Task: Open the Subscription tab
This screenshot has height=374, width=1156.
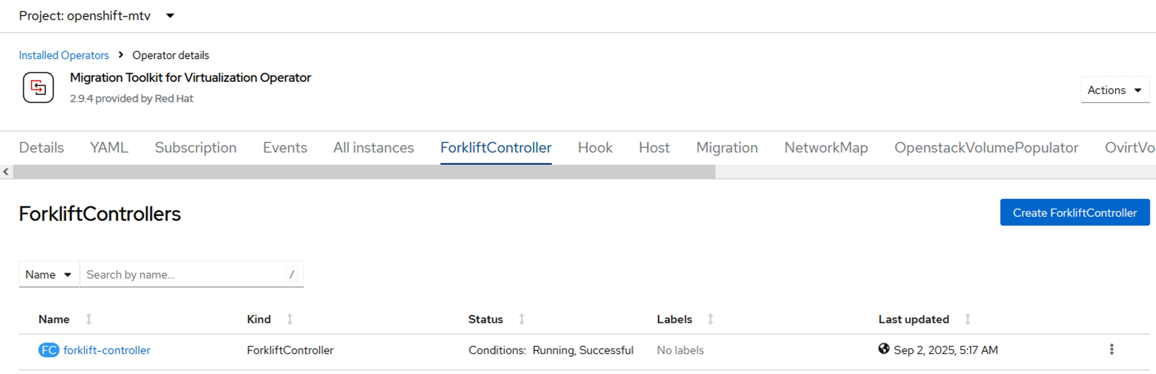Action: 195,148
